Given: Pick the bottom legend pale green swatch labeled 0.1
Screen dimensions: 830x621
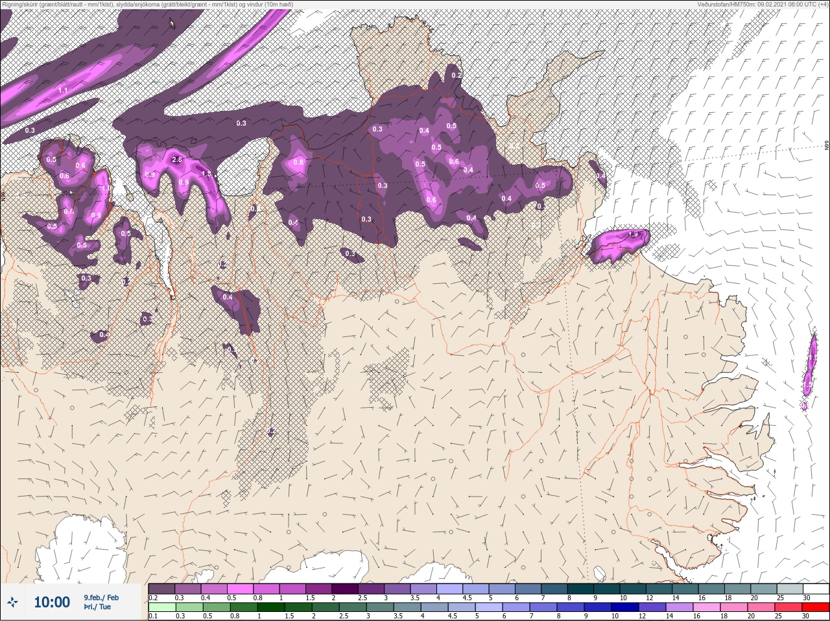Looking at the screenshot, I should (x=161, y=607).
